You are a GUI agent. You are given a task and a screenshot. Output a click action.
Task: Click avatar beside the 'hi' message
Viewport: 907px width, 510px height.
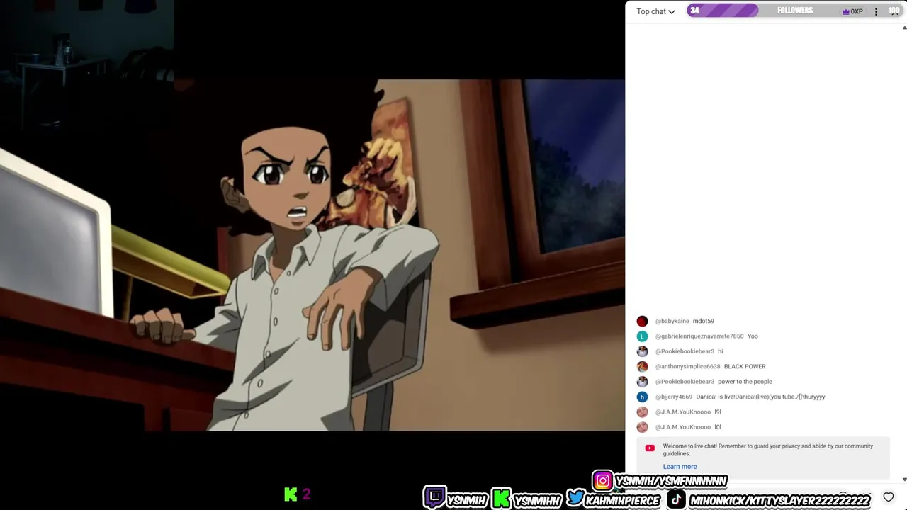coord(642,351)
